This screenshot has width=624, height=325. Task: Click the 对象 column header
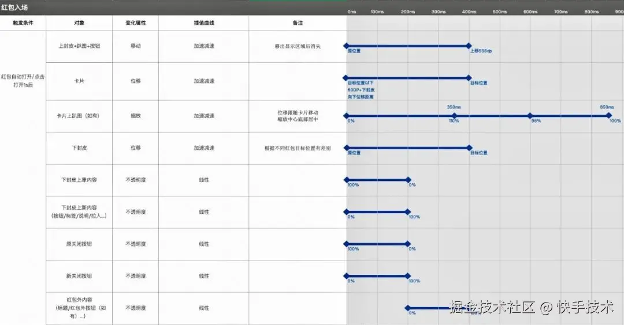[79, 23]
